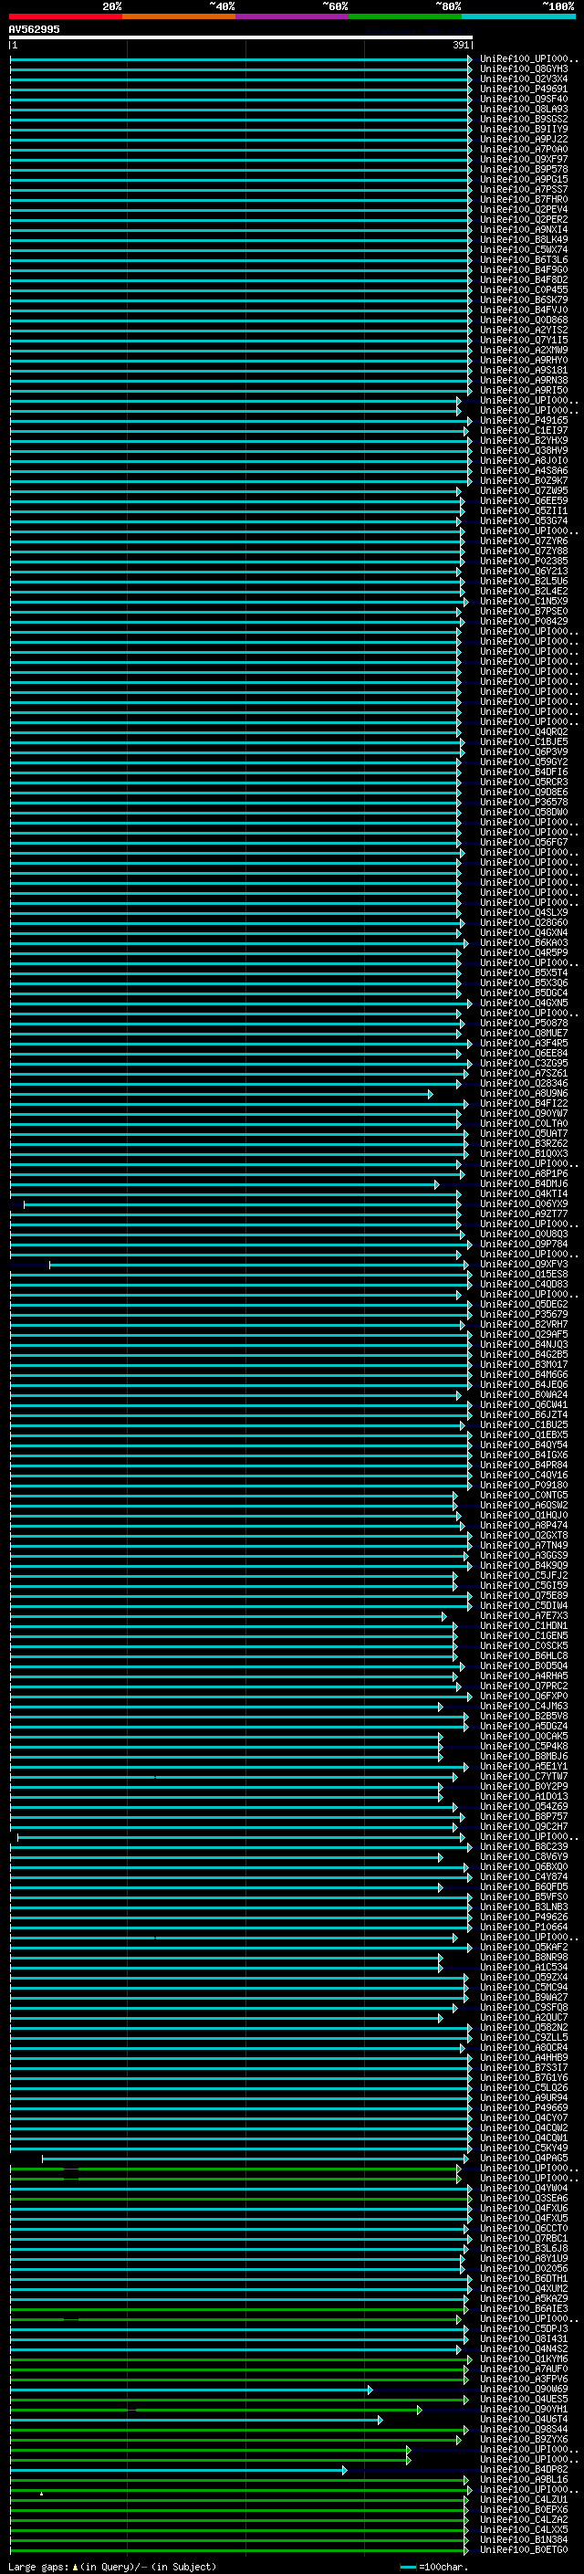The image size is (584, 2574).
Task: Click the alignment bar for UniRef100_A8U9N6
Action: click(x=221, y=1094)
